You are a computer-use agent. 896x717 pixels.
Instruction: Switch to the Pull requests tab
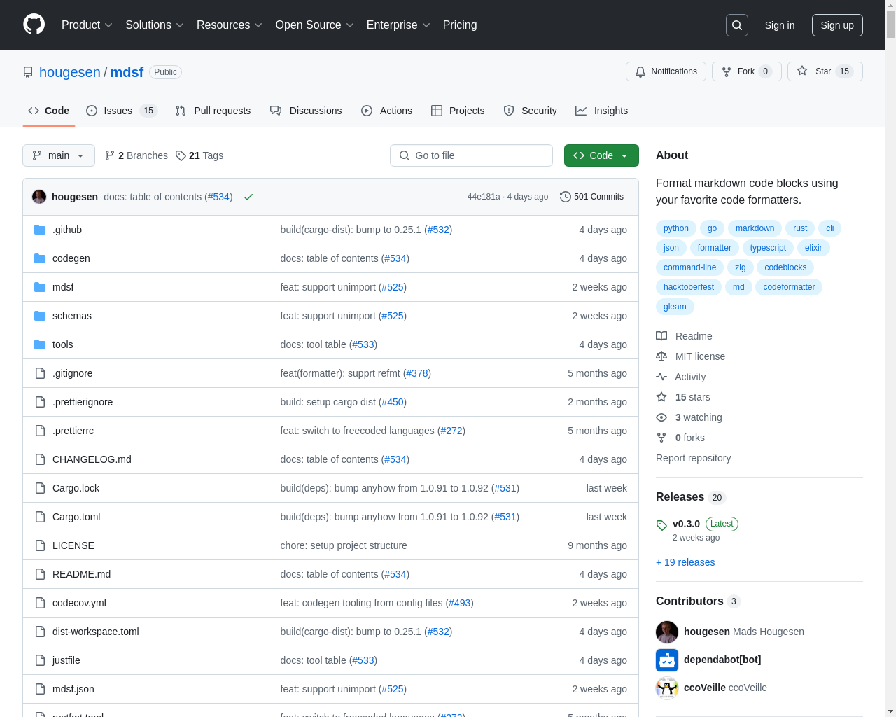213,111
